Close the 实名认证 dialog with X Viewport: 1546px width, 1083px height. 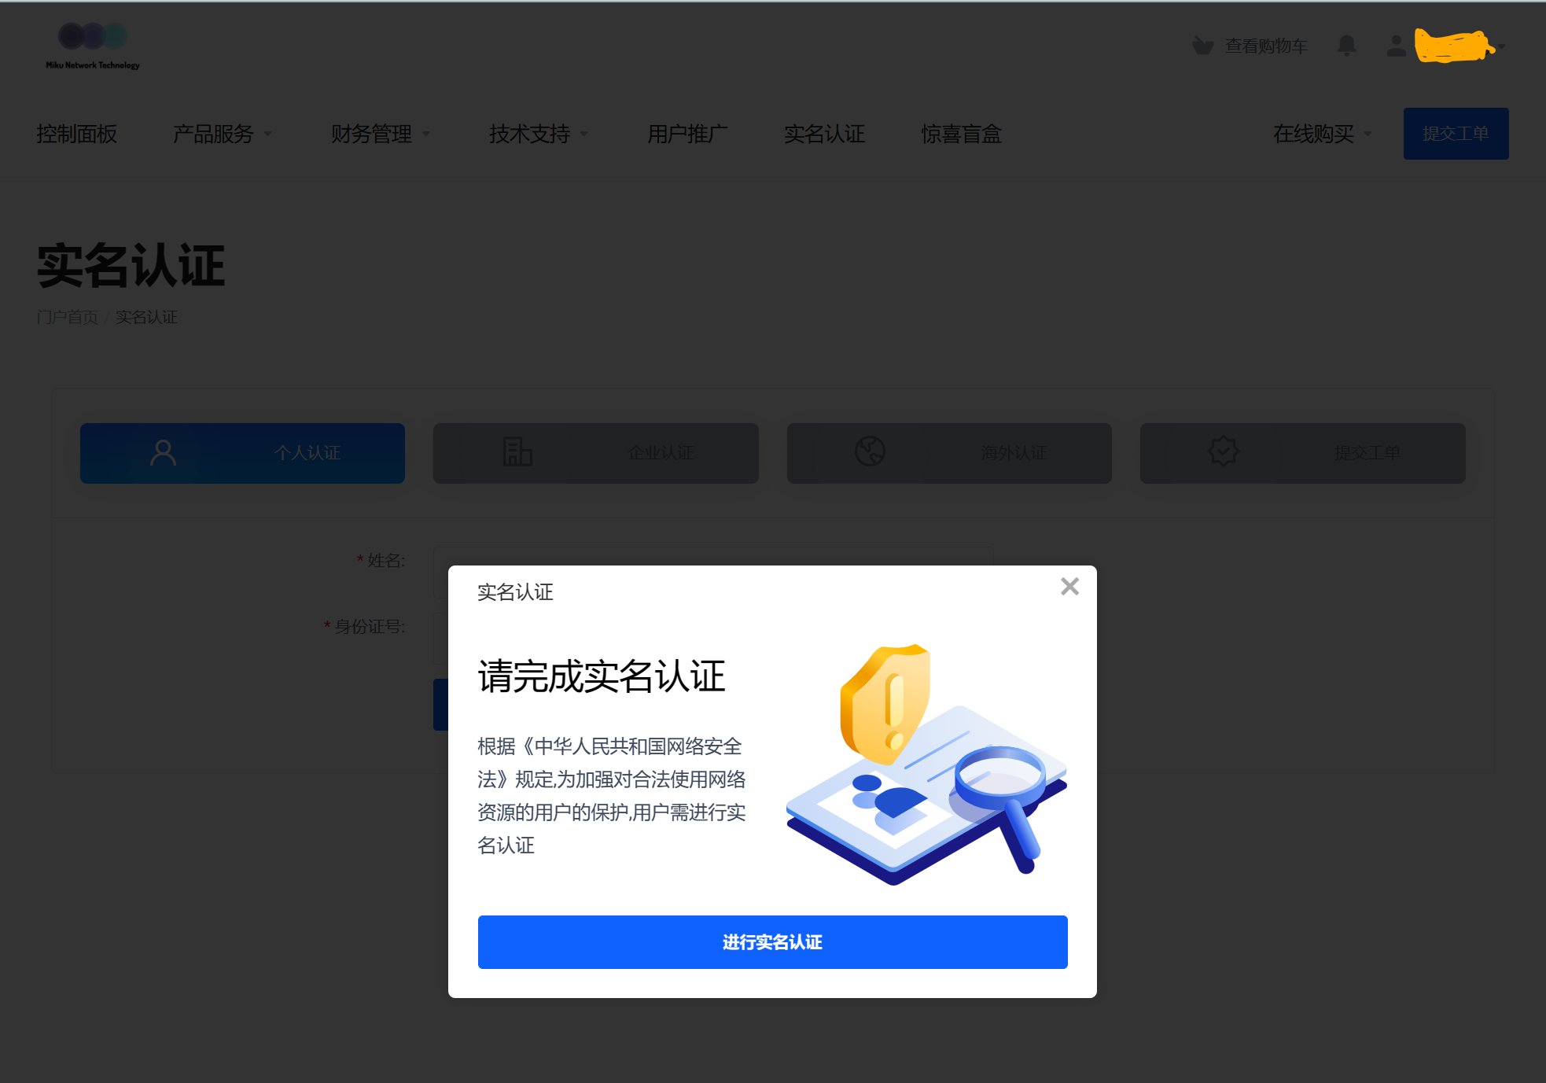1069,587
